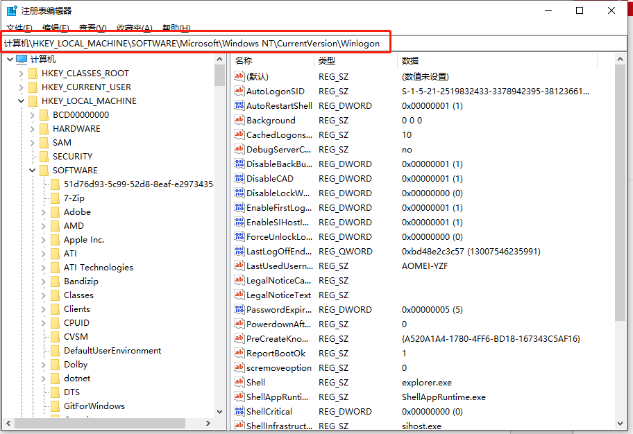Select the AutoLogonSID string value icon

[x=239, y=91]
